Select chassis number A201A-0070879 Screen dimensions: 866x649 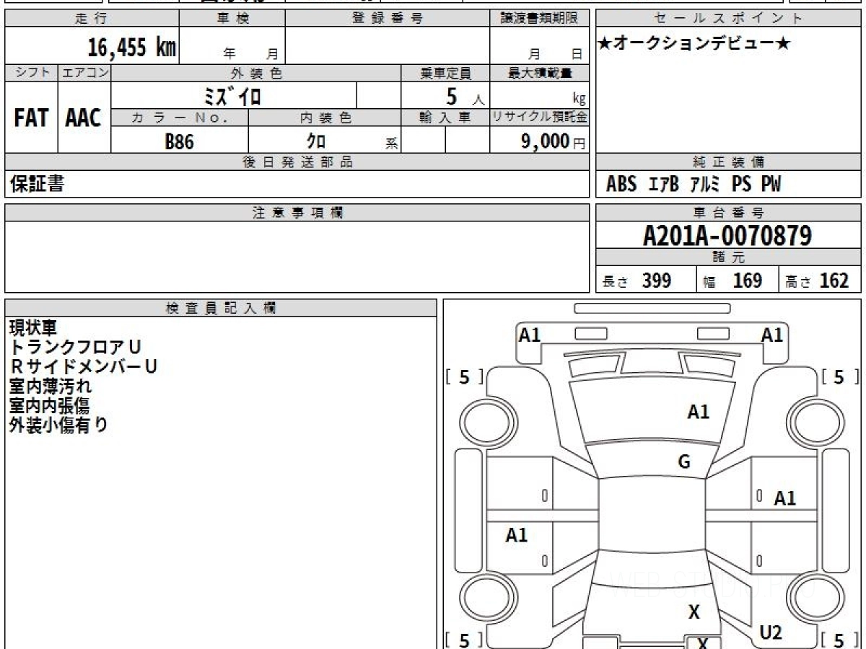coord(727,235)
